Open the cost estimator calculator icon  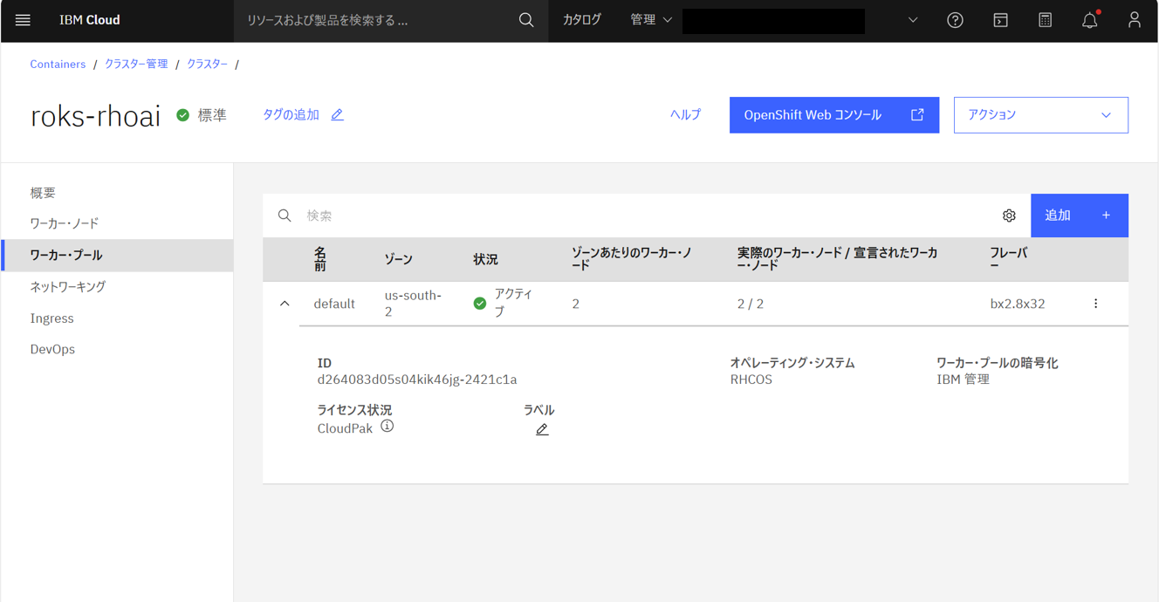pyautogui.click(x=1046, y=20)
